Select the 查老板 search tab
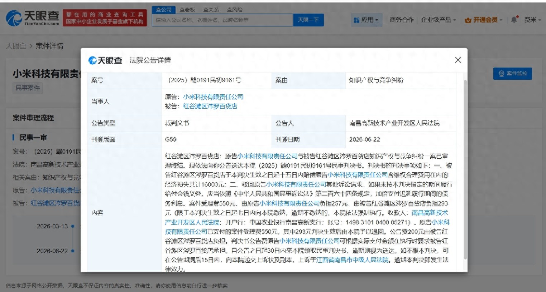This screenshot has width=546, height=292. [x=187, y=10]
